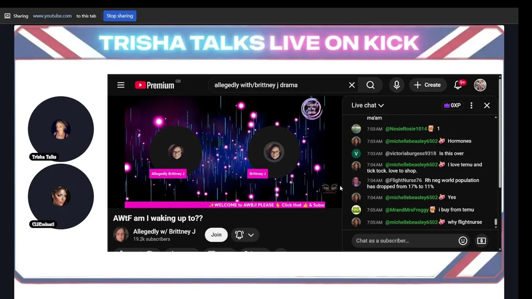The image size is (532, 299).
Task: Click the 'why flightnurse' chat message
Action: click(x=465, y=222)
